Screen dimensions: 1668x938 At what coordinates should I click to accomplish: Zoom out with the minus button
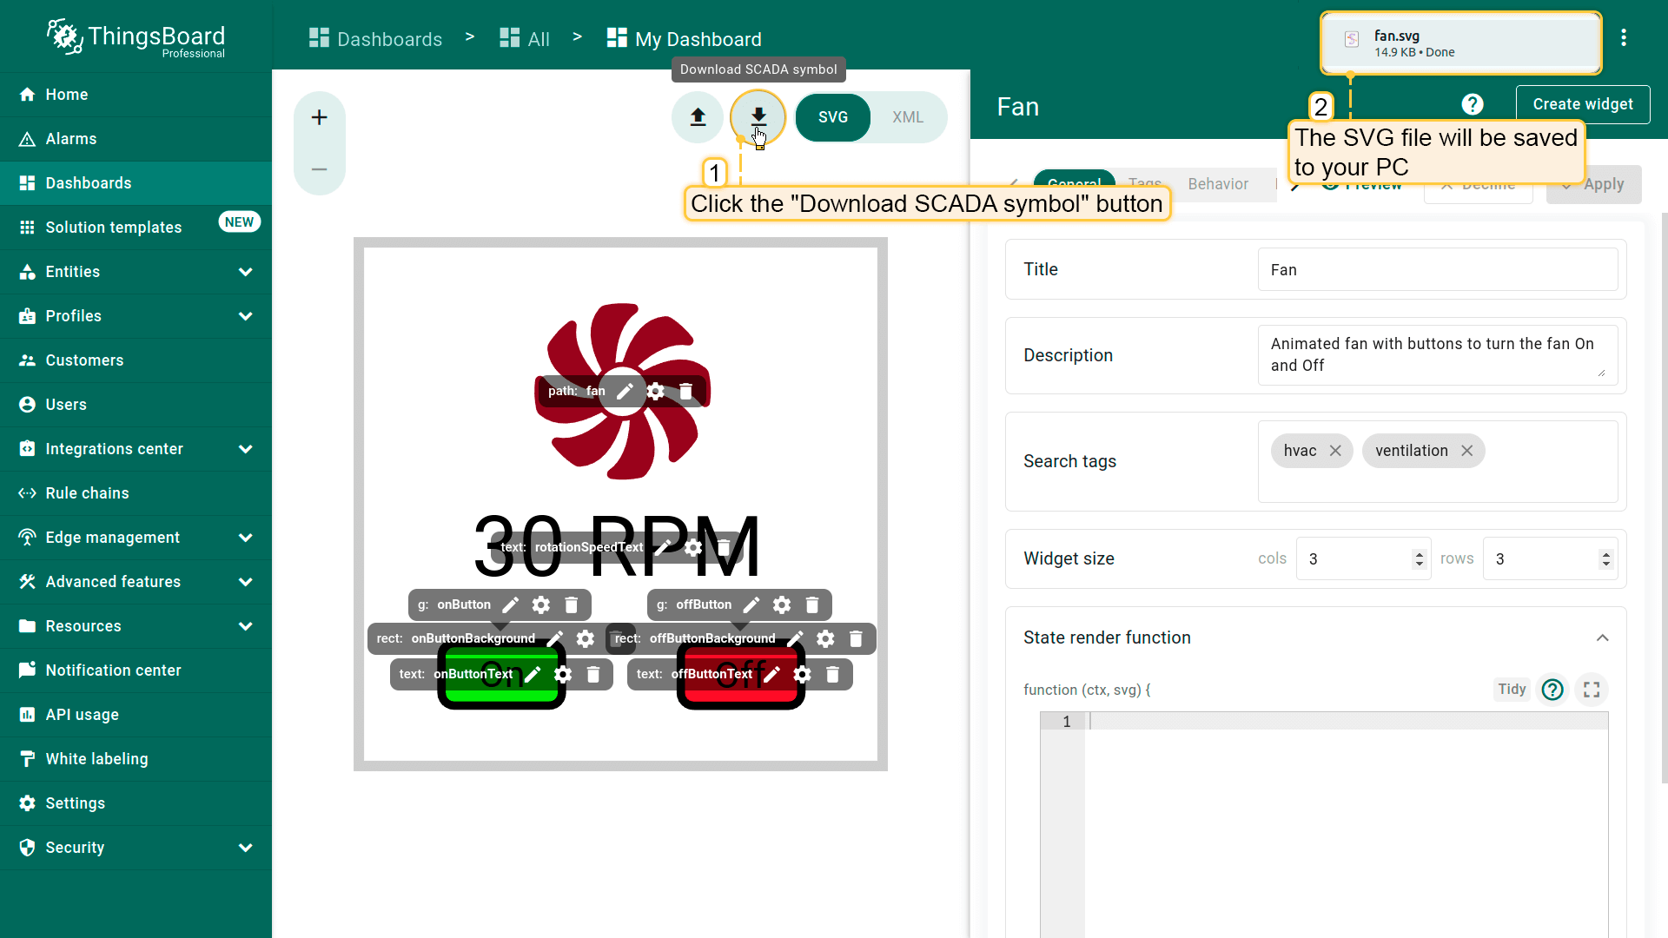point(319,169)
